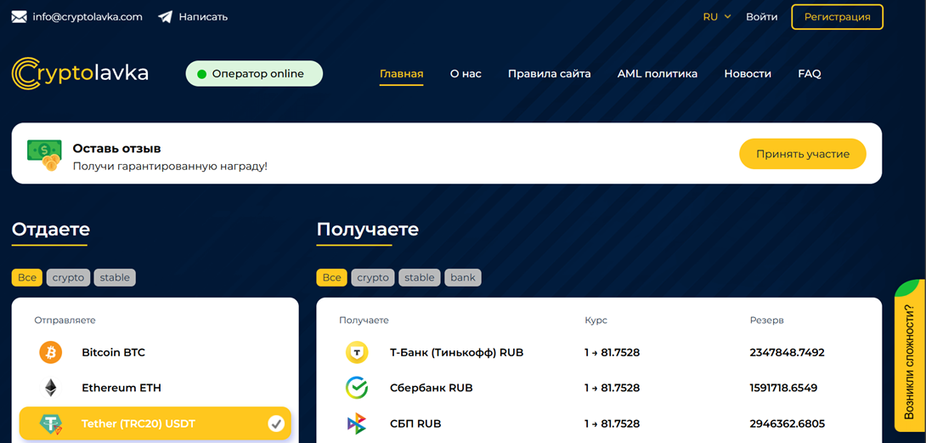
Task: Click the Регистрация button
Action: (x=837, y=16)
